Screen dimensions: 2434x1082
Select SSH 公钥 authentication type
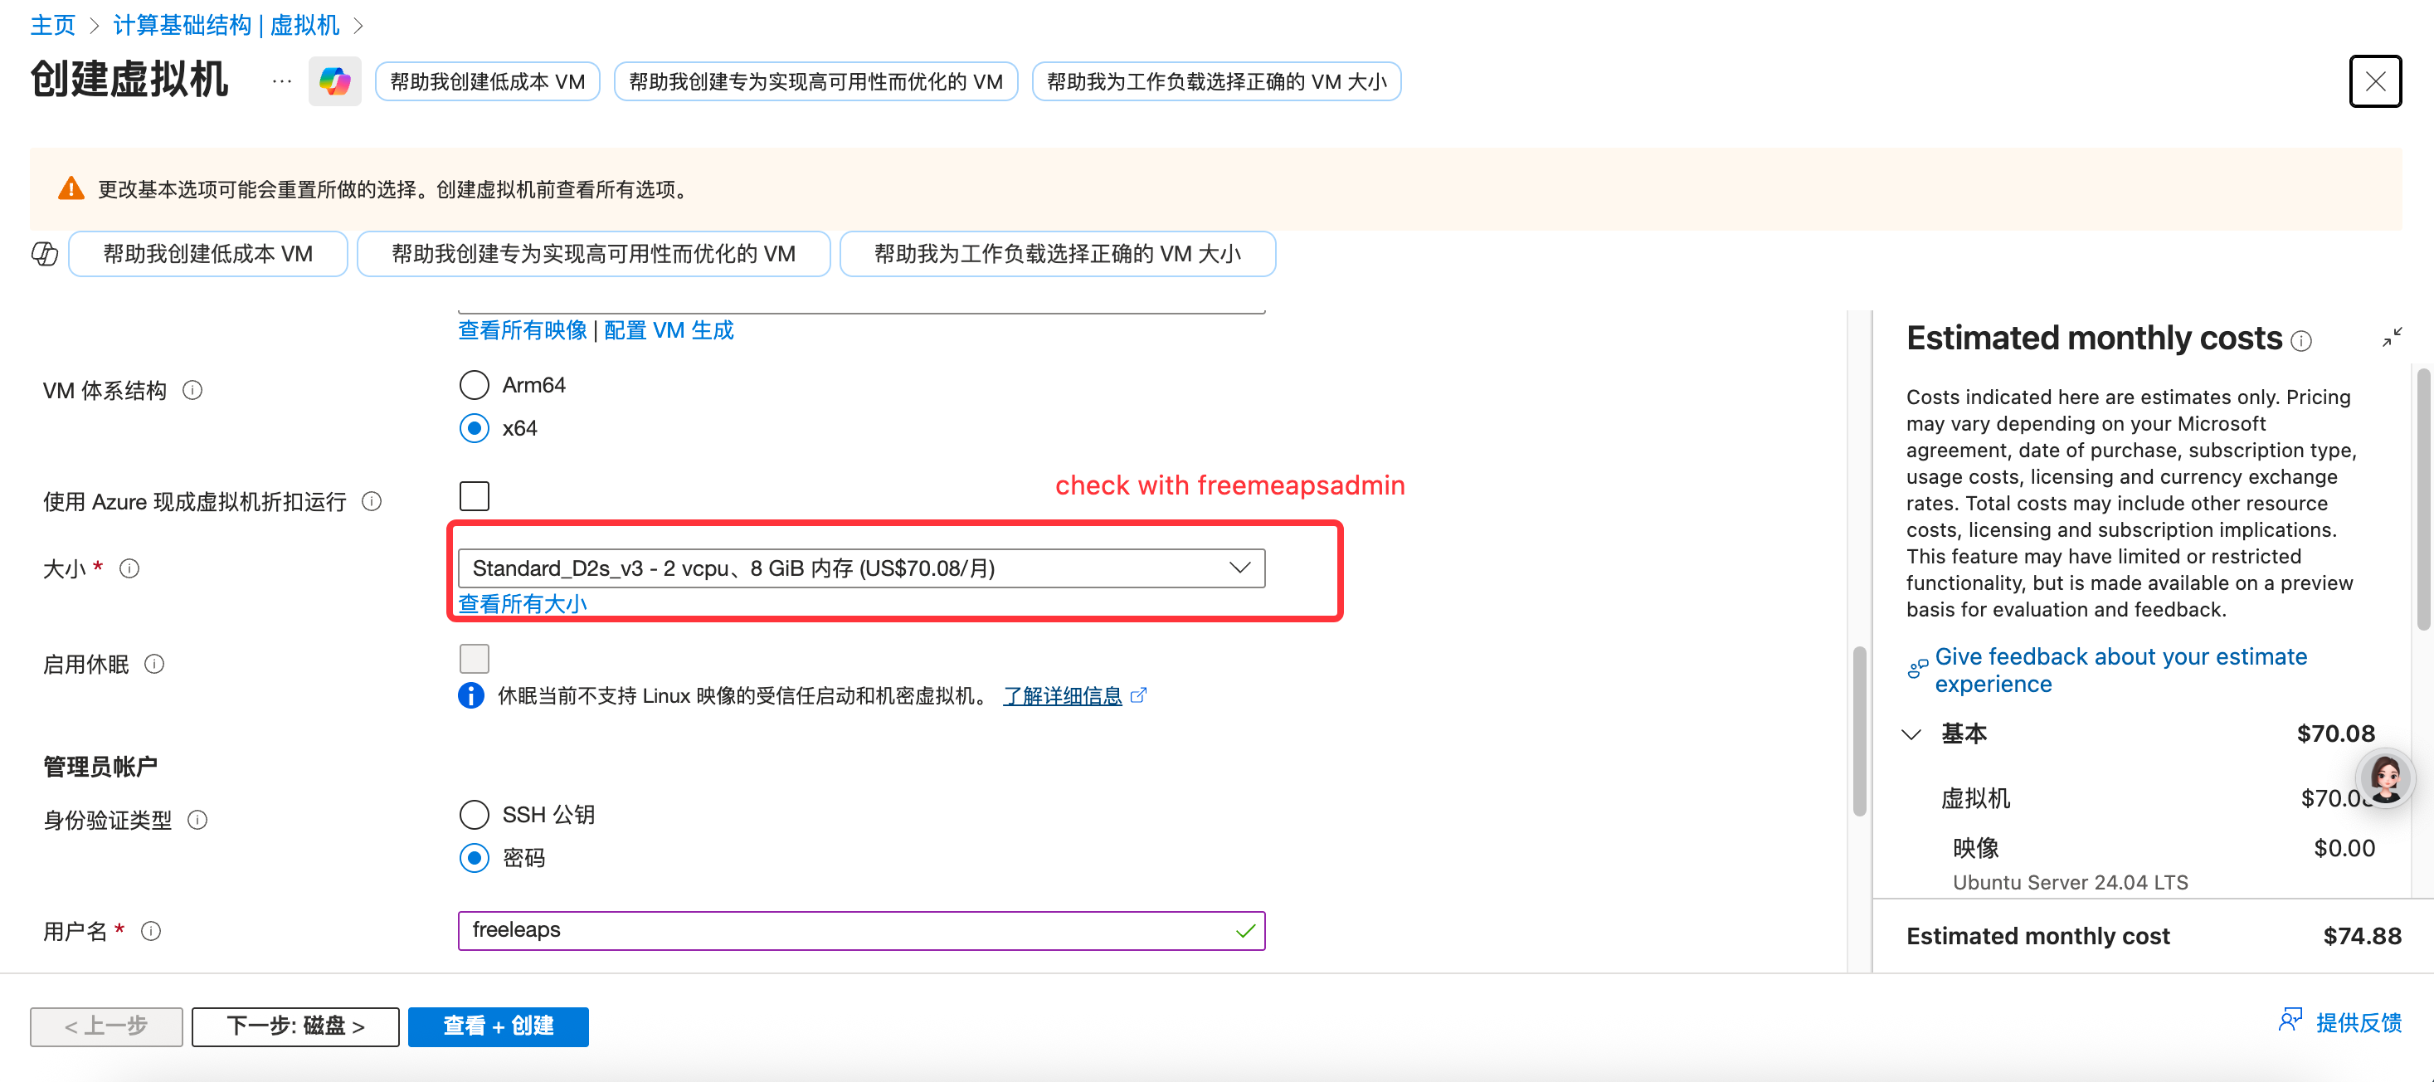point(475,814)
